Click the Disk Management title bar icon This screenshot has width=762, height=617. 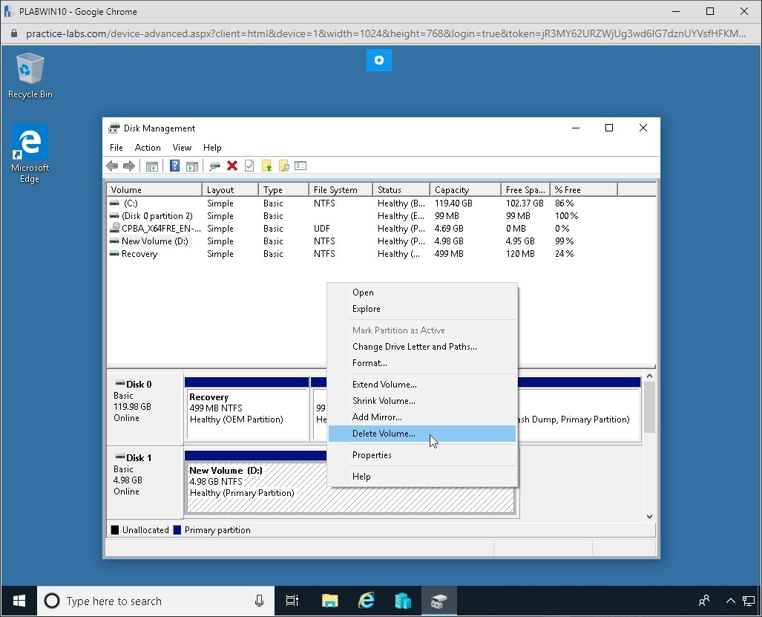[114, 128]
